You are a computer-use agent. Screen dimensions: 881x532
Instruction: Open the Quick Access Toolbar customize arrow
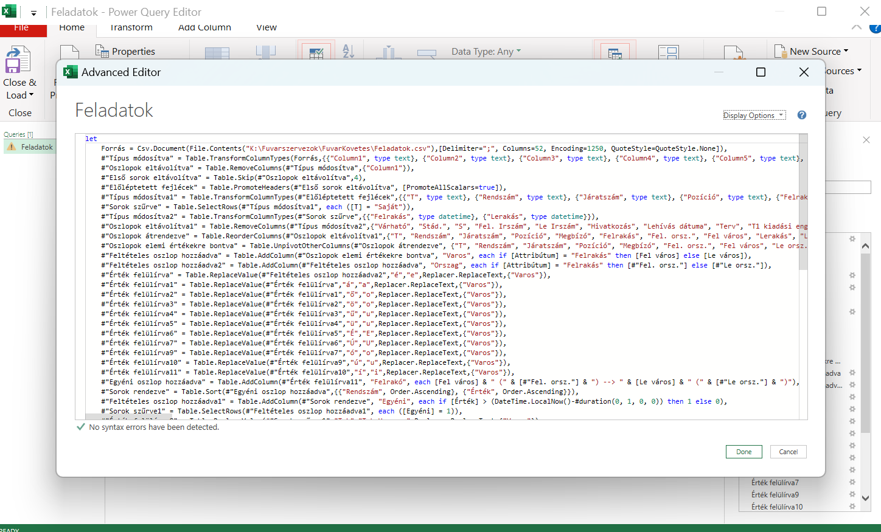click(x=33, y=13)
